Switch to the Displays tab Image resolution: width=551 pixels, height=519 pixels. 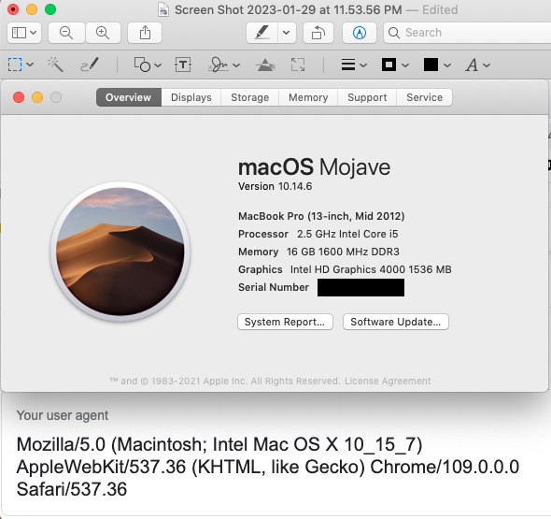click(191, 97)
